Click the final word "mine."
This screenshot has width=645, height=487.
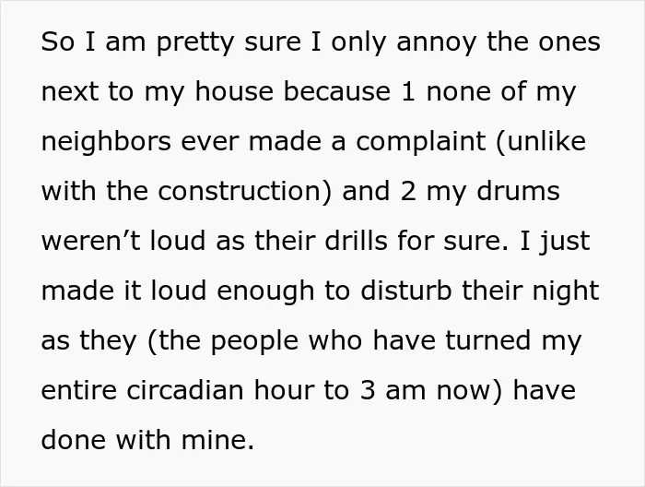point(217,440)
